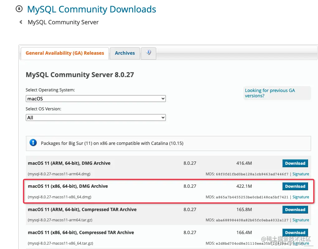
Task: Click the back arrow next to MySQL Community Server
Action: pos(21,22)
